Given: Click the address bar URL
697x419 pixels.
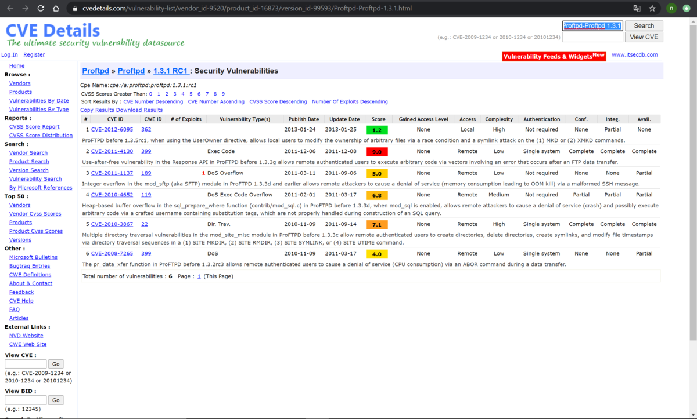Looking at the screenshot, I should click(x=246, y=9).
